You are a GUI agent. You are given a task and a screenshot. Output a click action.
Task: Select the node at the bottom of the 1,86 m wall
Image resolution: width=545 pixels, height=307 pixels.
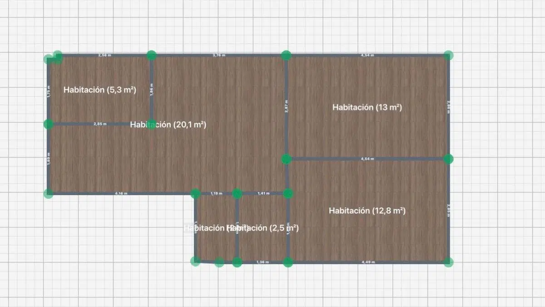[x=152, y=124]
